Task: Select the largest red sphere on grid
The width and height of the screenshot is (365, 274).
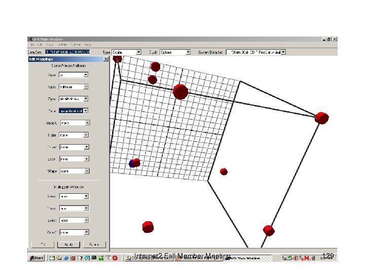Action: point(180,92)
